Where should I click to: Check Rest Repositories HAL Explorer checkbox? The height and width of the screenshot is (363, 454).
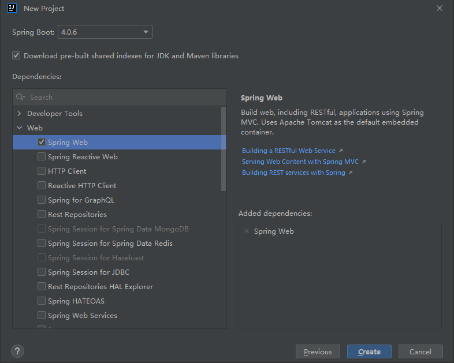pyautogui.click(x=42, y=287)
